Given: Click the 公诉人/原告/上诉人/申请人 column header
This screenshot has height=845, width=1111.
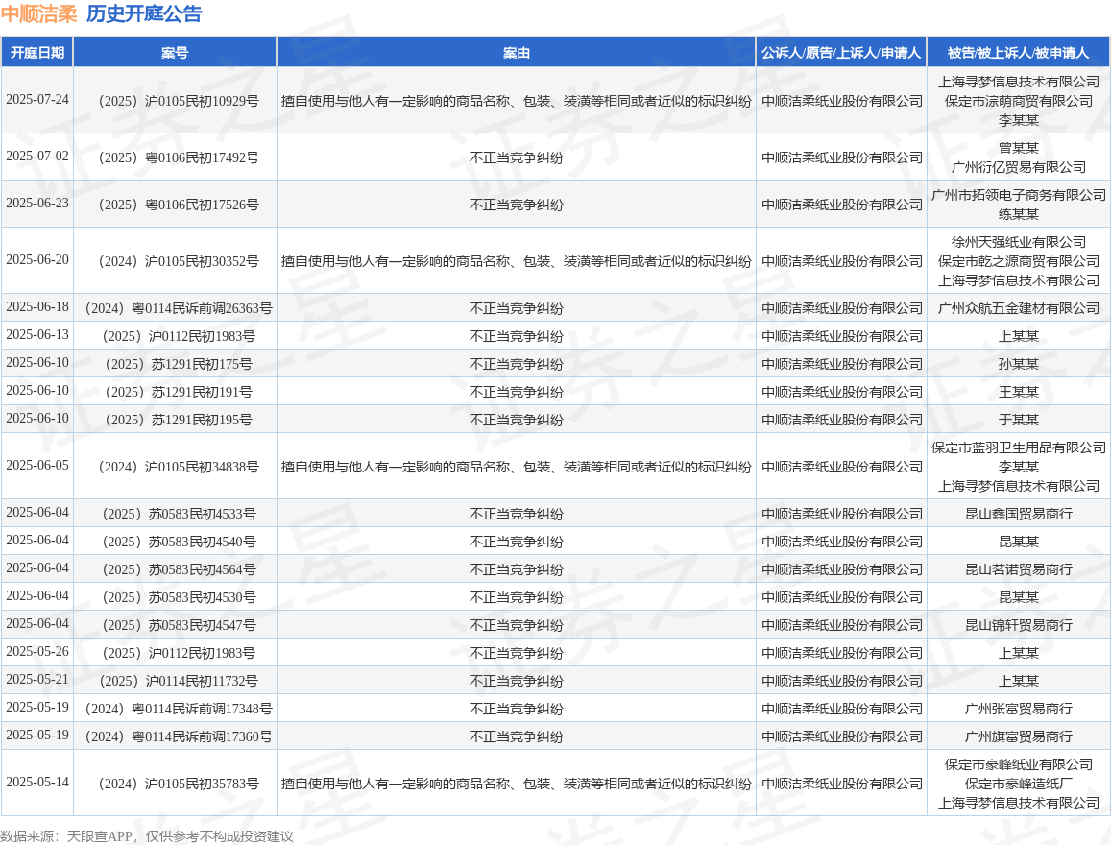Looking at the screenshot, I should (841, 53).
